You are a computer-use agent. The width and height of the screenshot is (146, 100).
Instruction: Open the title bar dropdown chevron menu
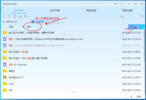coord(122,4)
